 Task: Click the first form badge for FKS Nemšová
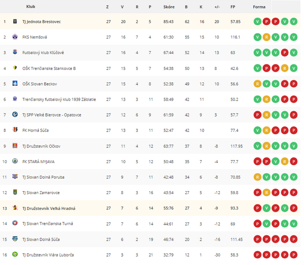257,37
